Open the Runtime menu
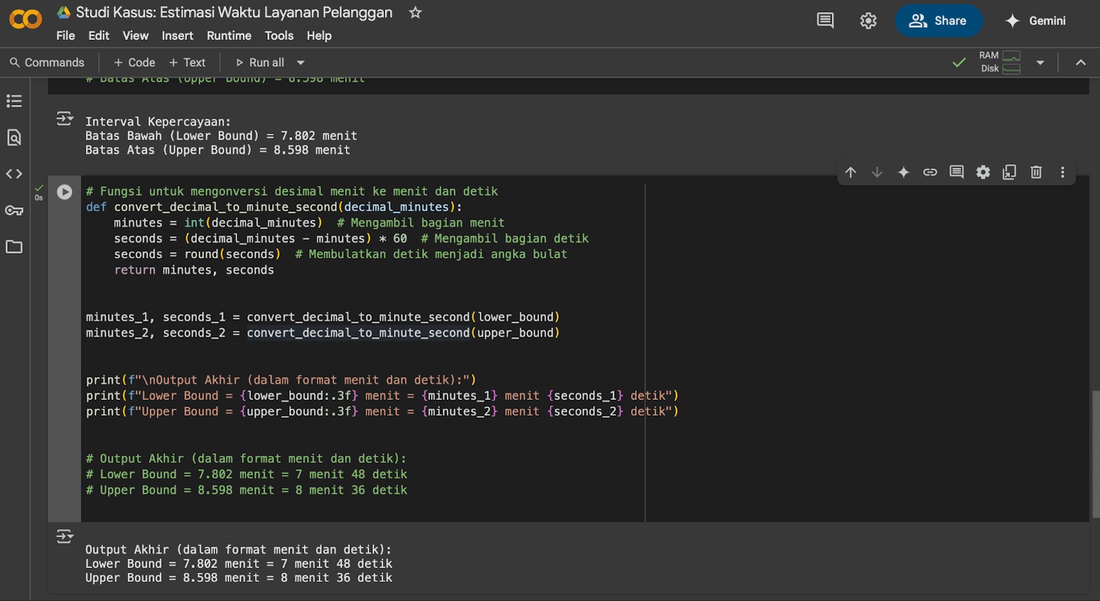Image resolution: width=1100 pixels, height=601 pixels. (229, 36)
